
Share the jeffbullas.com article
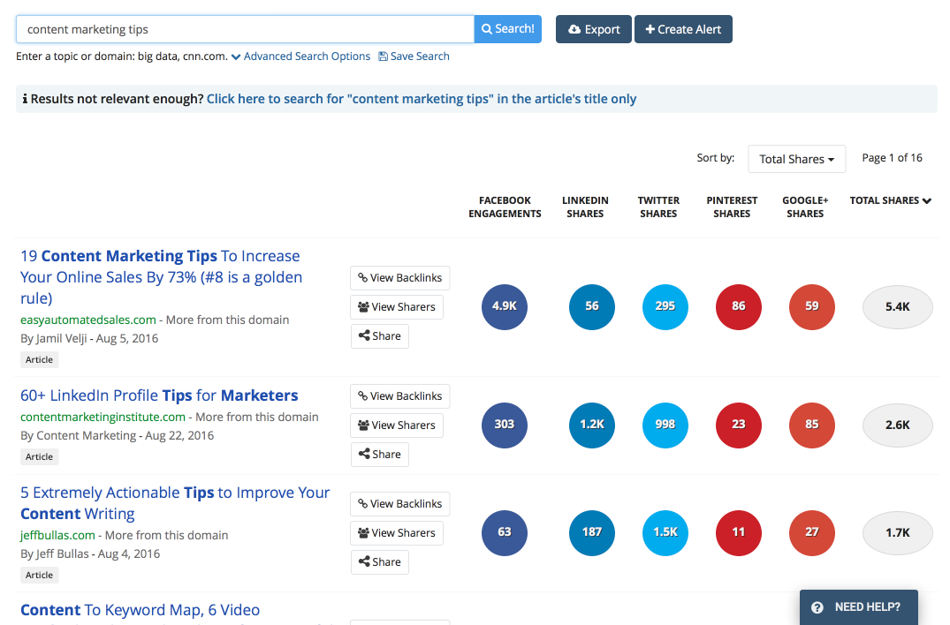click(380, 562)
